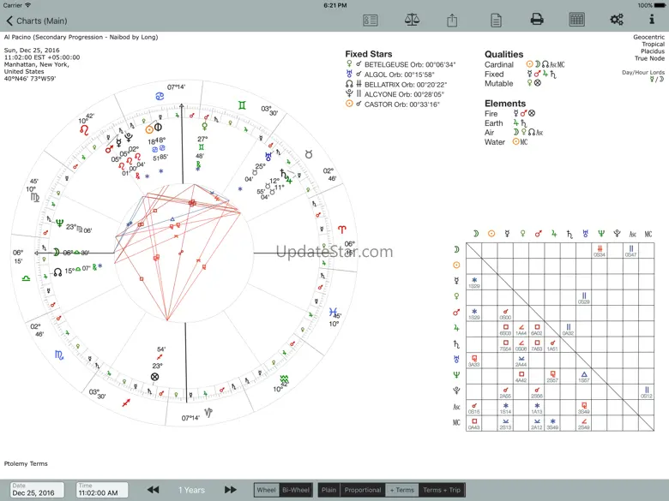The height and width of the screenshot is (501, 669).
Task: Edit the Time field 11:02:00 AM
Action: click(x=102, y=490)
